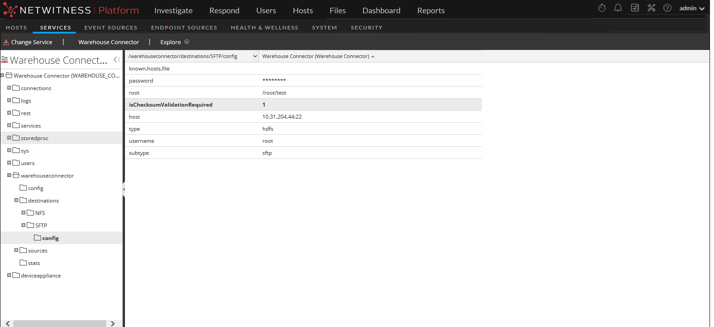
Task: Switch to the EVENT SOURCES tab
Action: click(111, 28)
